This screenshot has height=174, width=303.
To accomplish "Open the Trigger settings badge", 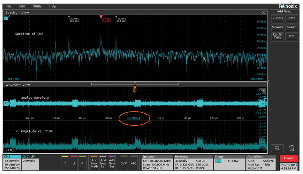I will (x=229, y=162).
